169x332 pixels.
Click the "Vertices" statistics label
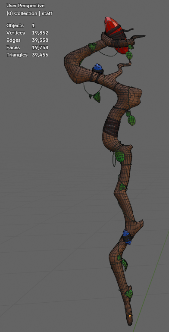16,33
